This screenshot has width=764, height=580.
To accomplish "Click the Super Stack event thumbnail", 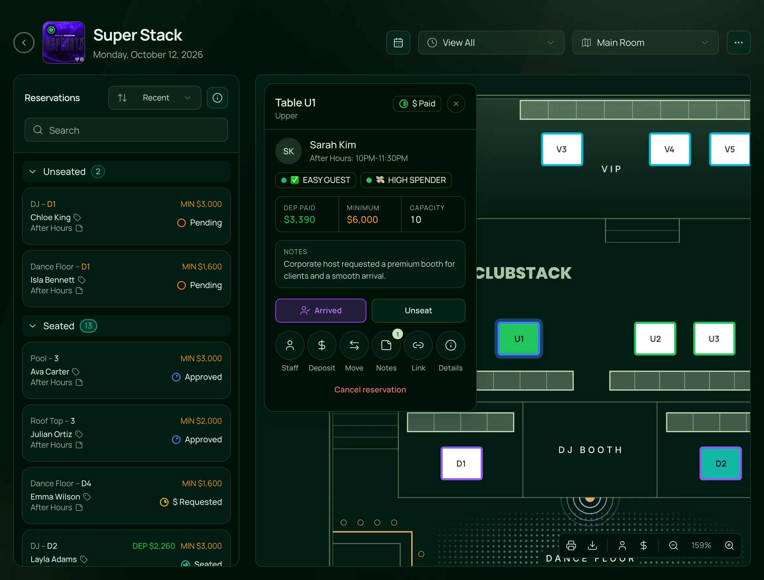I will (64, 43).
